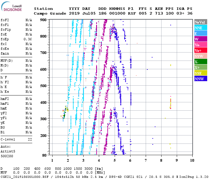Click the time value 001000
The width and height of the screenshot is (209, 179).
point(117,13)
